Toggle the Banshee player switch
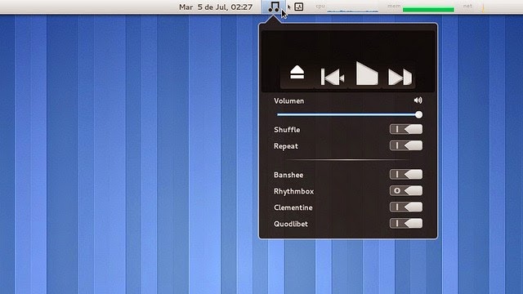Image resolution: width=523 pixels, height=294 pixels. (x=406, y=174)
